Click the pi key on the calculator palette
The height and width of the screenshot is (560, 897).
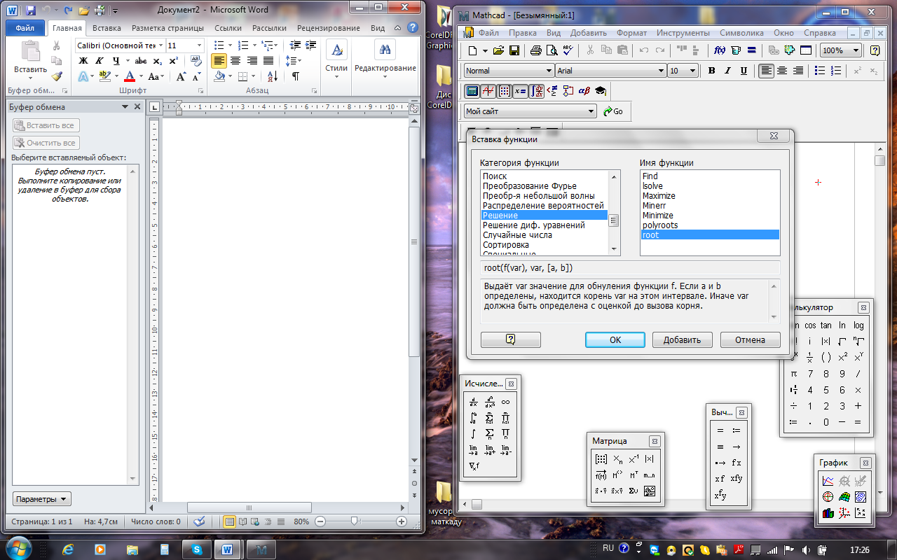coord(794,374)
